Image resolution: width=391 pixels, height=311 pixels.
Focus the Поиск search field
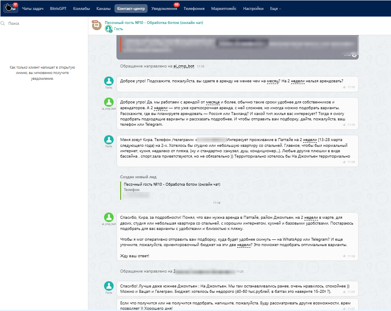click(45, 24)
